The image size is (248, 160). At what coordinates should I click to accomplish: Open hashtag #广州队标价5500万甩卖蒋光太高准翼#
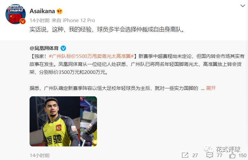click(91, 56)
